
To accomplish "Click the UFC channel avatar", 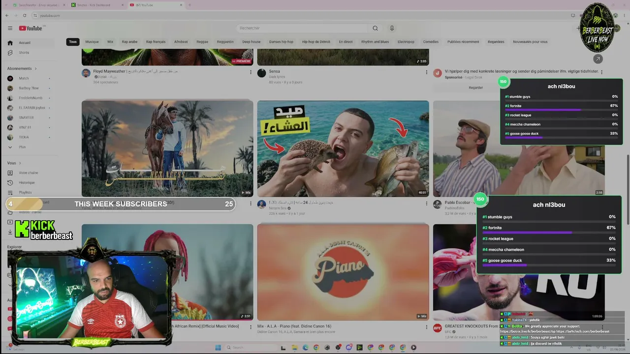I will pyautogui.click(x=437, y=328).
